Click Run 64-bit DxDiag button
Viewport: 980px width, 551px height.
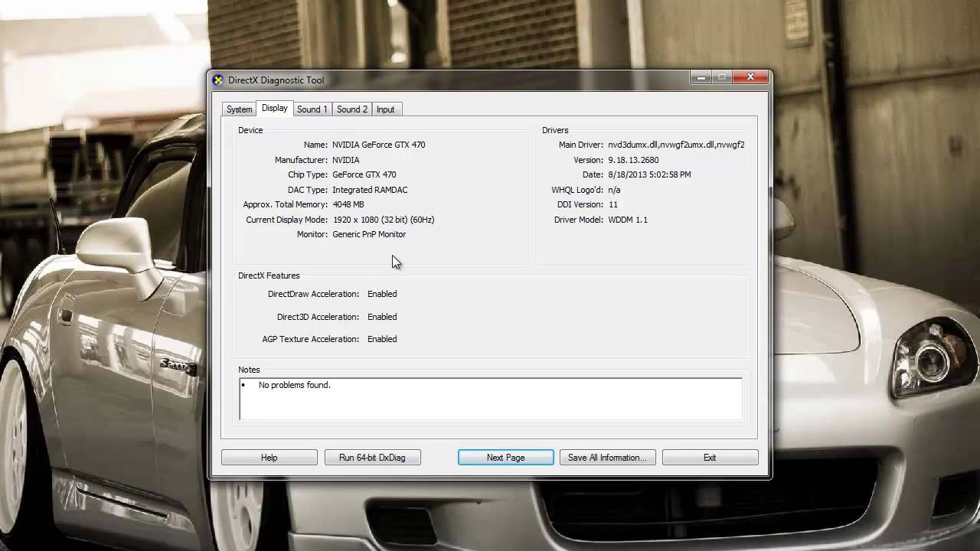372,458
